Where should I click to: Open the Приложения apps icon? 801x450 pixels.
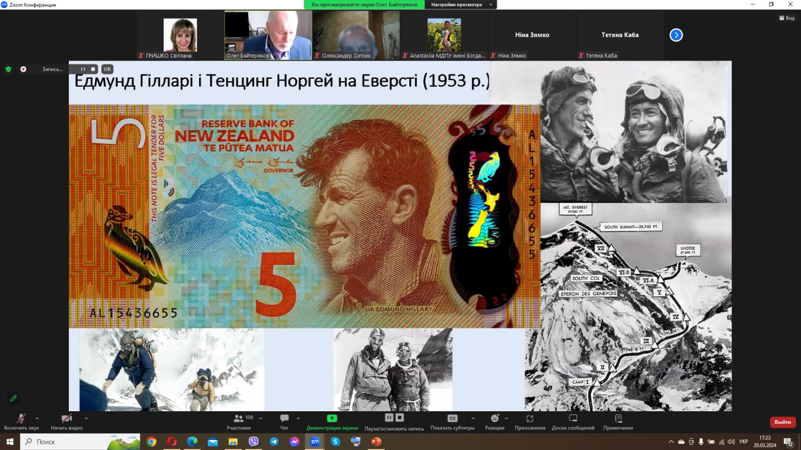[529, 418]
